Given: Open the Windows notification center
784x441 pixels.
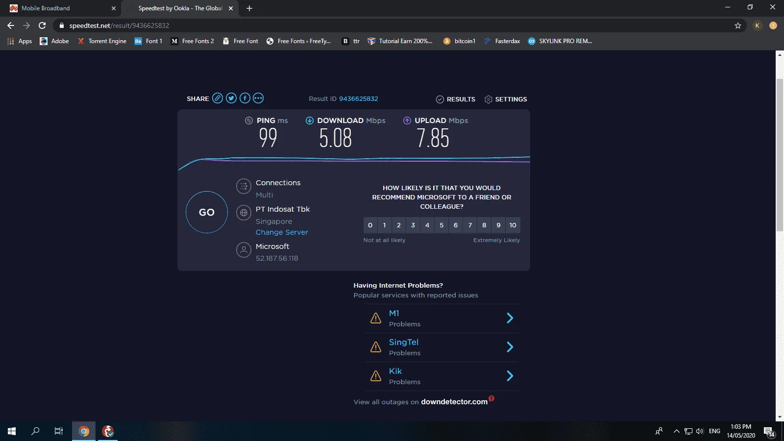Looking at the screenshot, I should click(769, 431).
